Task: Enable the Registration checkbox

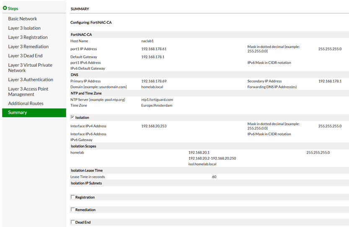Action: (72, 197)
